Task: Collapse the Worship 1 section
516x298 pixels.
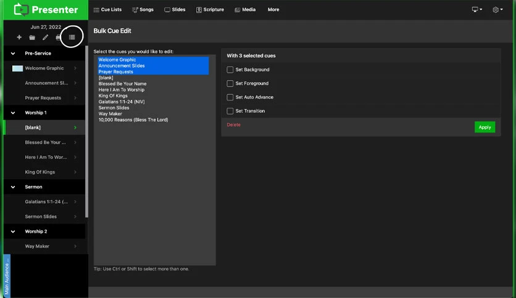Action: 13,113
